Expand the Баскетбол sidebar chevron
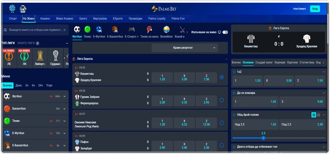The image size is (330, 154). [65, 109]
